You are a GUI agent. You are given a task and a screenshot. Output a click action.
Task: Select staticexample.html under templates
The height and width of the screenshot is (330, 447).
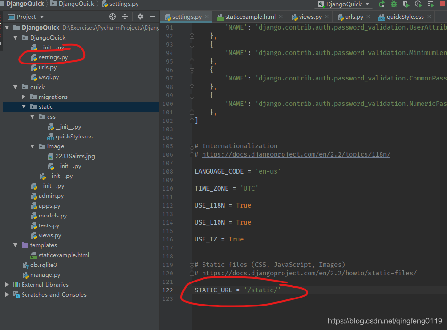click(x=64, y=255)
